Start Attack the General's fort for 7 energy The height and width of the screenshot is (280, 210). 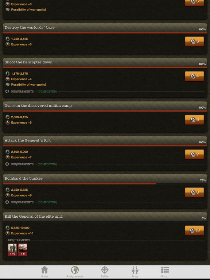tap(194, 154)
